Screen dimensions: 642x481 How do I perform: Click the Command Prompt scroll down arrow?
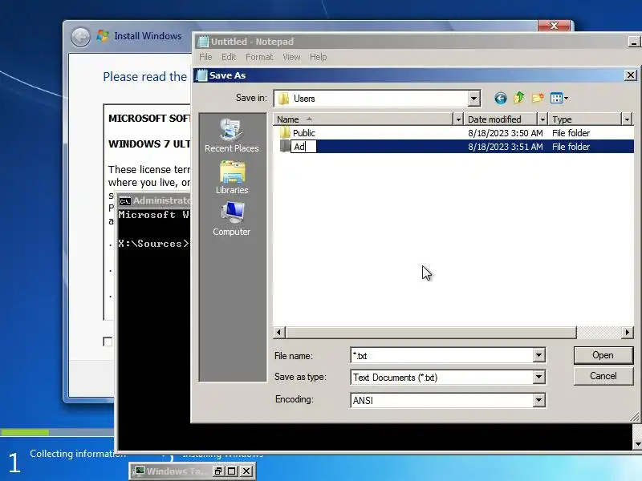click(637, 444)
